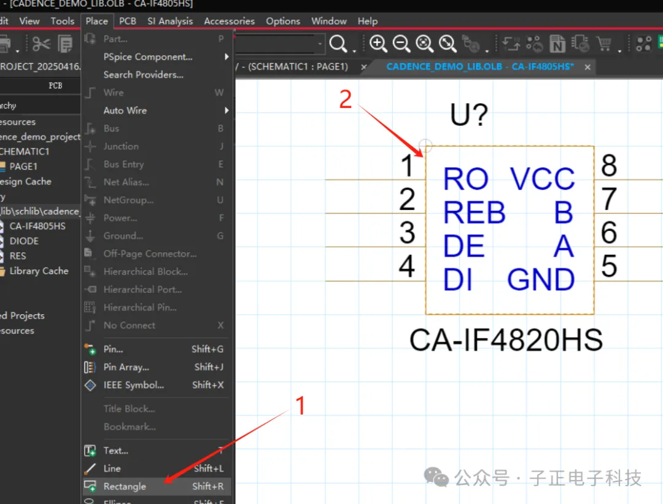Open the dropdown arrow beside shopping cart
The image size is (663, 504).
click(x=619, y=50)
